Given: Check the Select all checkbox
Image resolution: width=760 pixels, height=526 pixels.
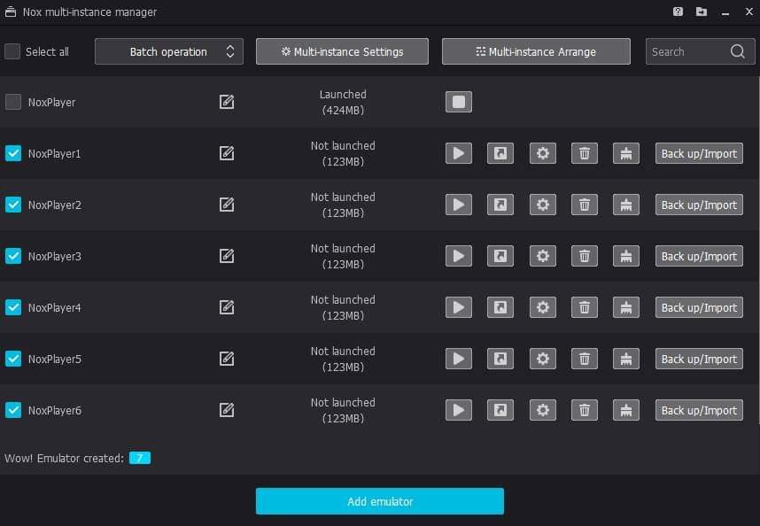Looking at the screenshot, I should coord(12,51).
